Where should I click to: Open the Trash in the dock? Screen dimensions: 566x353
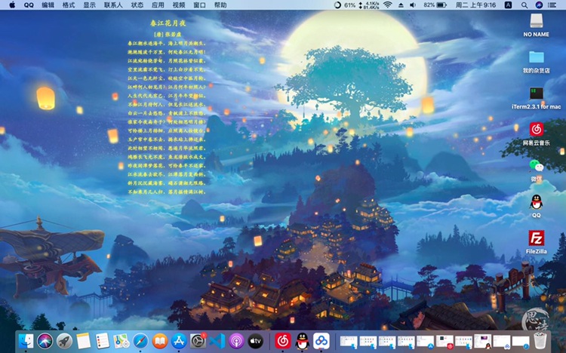click(540, 341)
